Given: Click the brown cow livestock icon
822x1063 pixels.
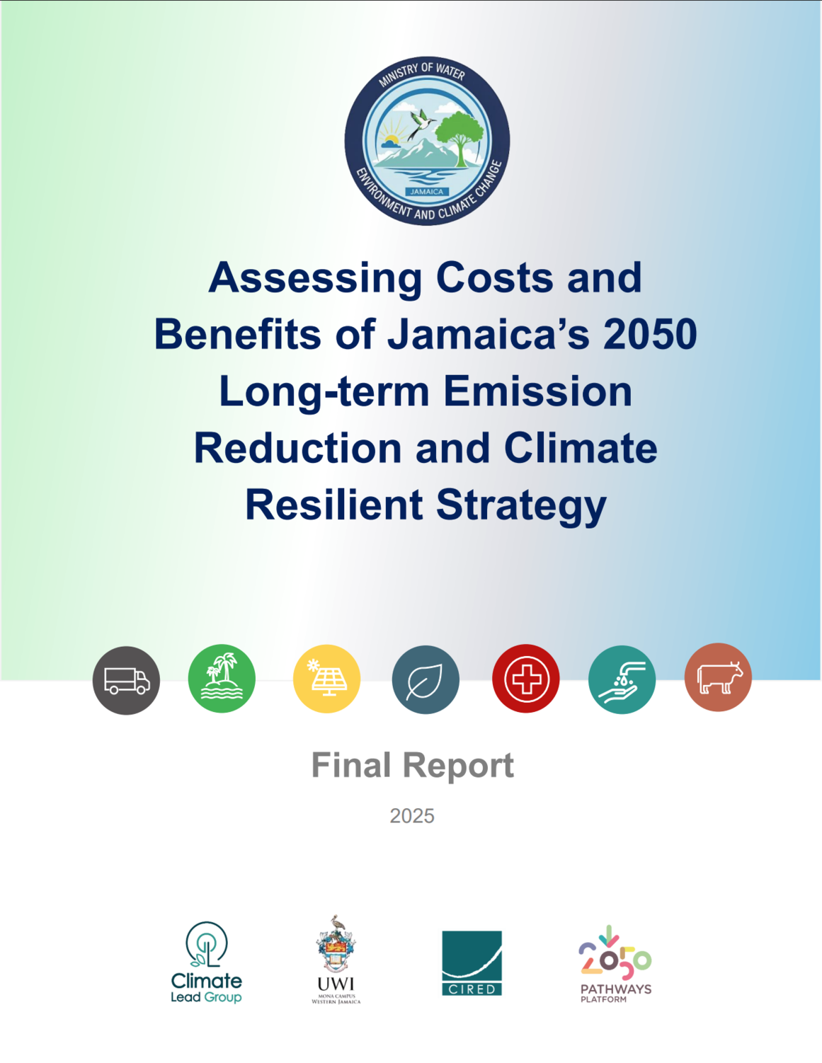Looking at the screenshot, I should 718,677.
